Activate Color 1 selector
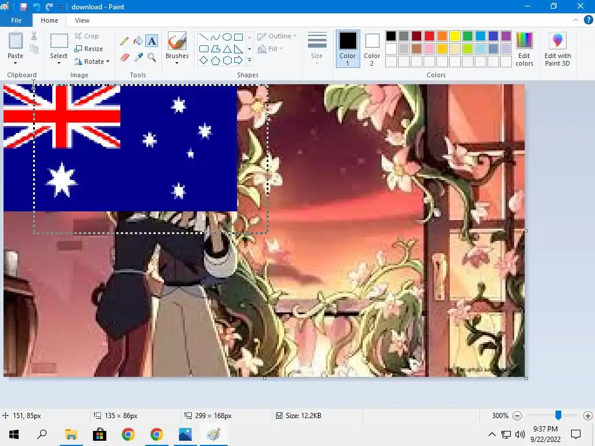The width and height of the screenshot is (595, 446). pyautogui.click(x=347, y=49)
